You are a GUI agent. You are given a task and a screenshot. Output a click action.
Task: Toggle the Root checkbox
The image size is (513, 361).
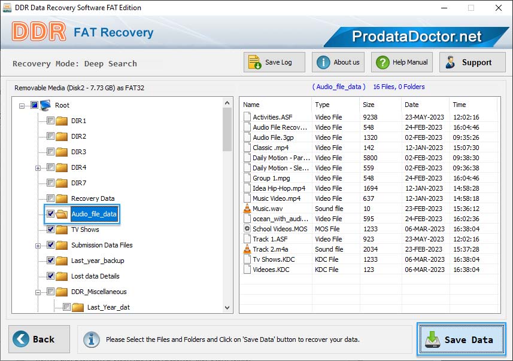point(34,105)
